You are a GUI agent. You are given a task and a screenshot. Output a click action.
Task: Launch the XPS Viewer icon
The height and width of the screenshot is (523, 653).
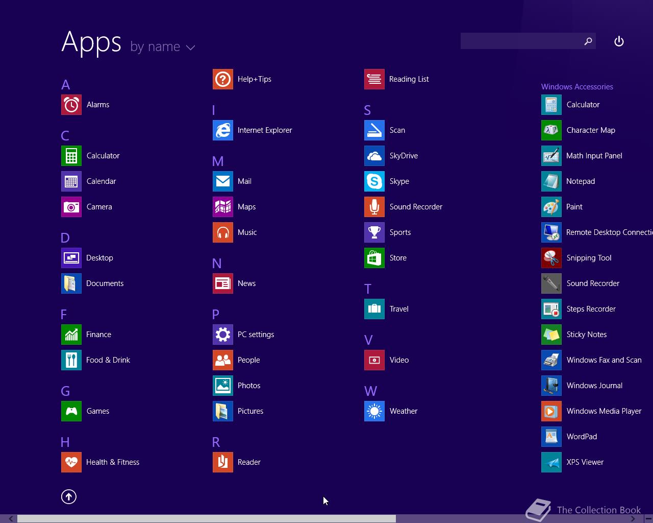coord(551,462)
